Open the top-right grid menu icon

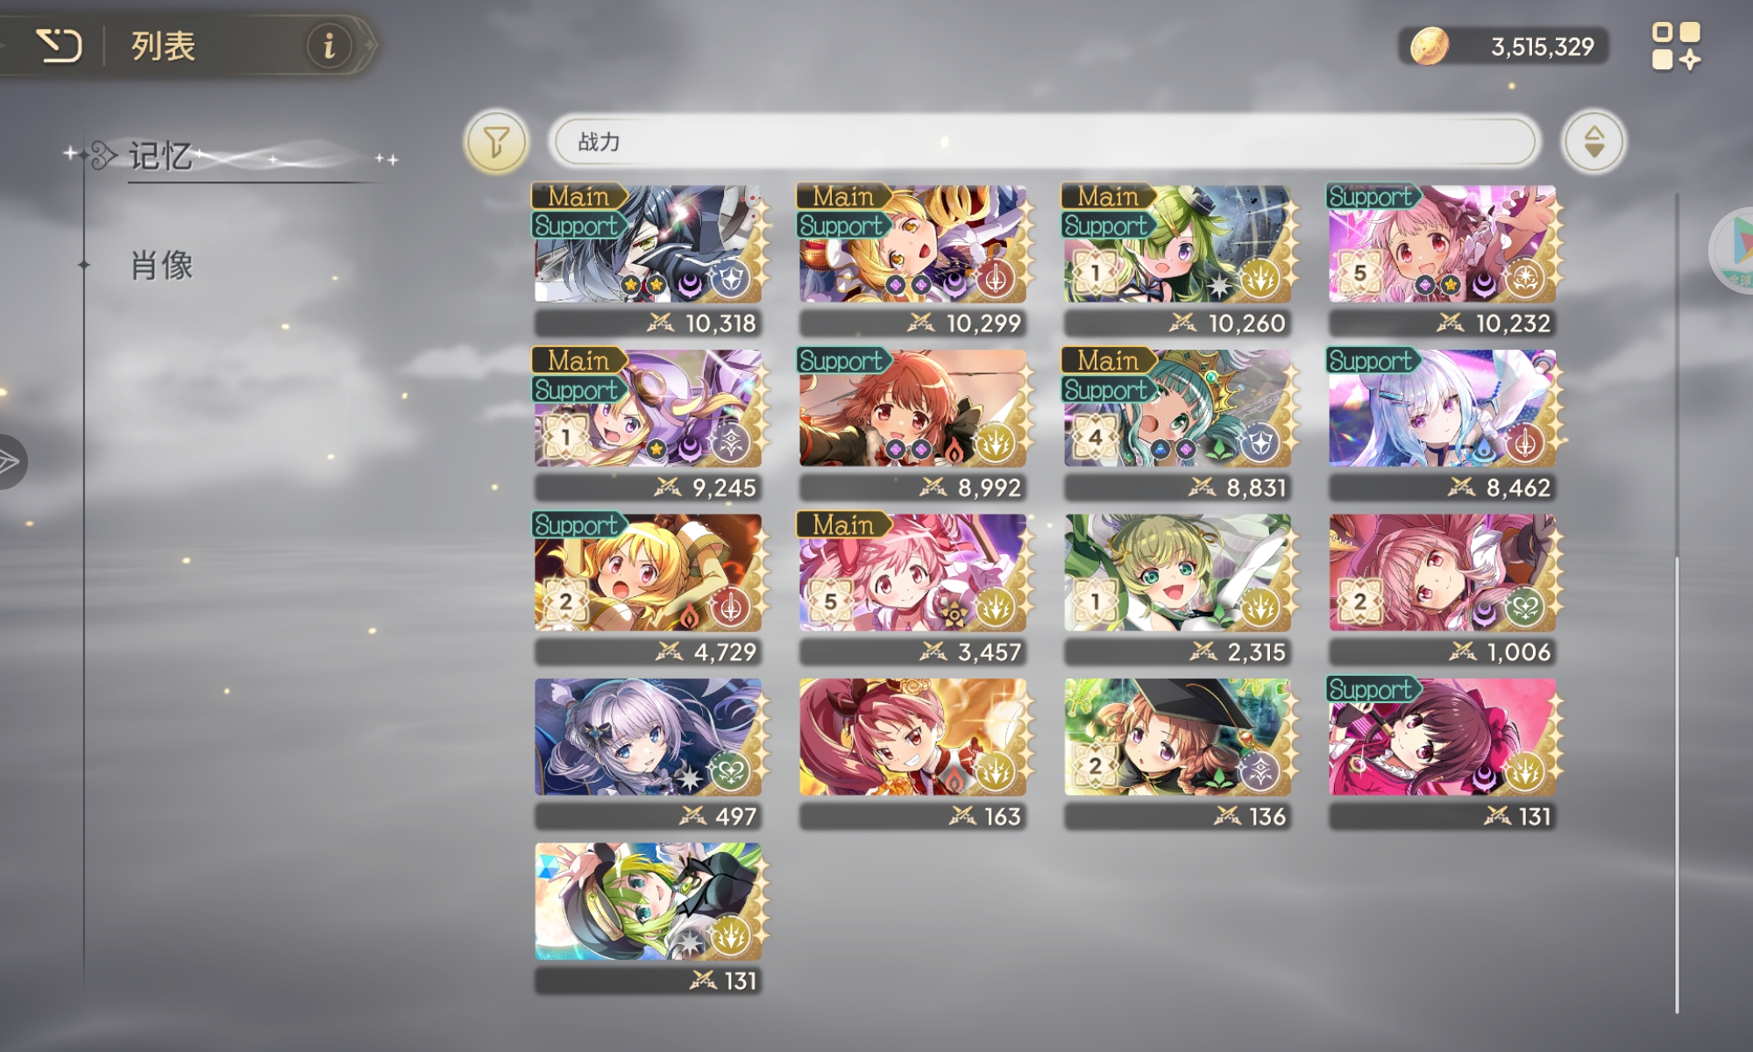pyautogui.click(x=1676, y=46)
